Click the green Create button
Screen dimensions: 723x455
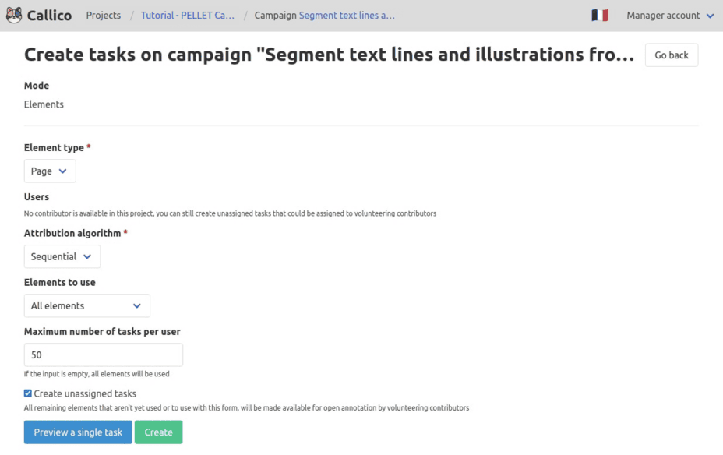[x=159, y=432]
